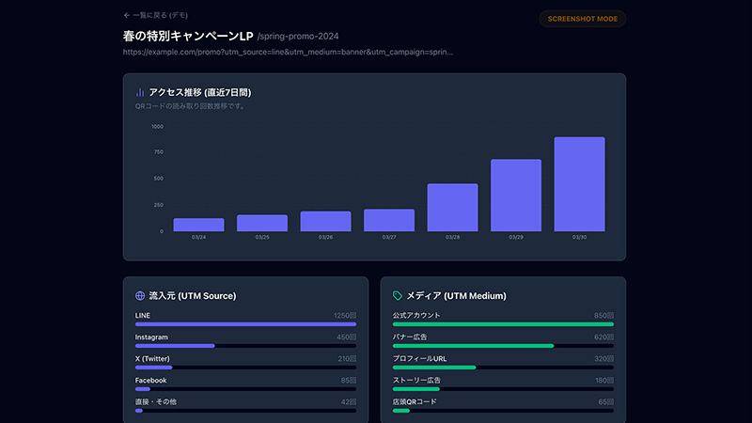Click the ストーリー広告 medium progress bar

503,389
